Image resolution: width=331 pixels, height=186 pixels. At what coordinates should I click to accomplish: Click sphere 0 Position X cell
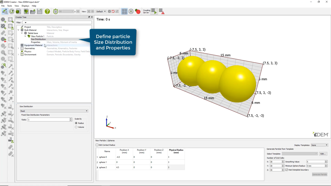click(x=124, y=157)
